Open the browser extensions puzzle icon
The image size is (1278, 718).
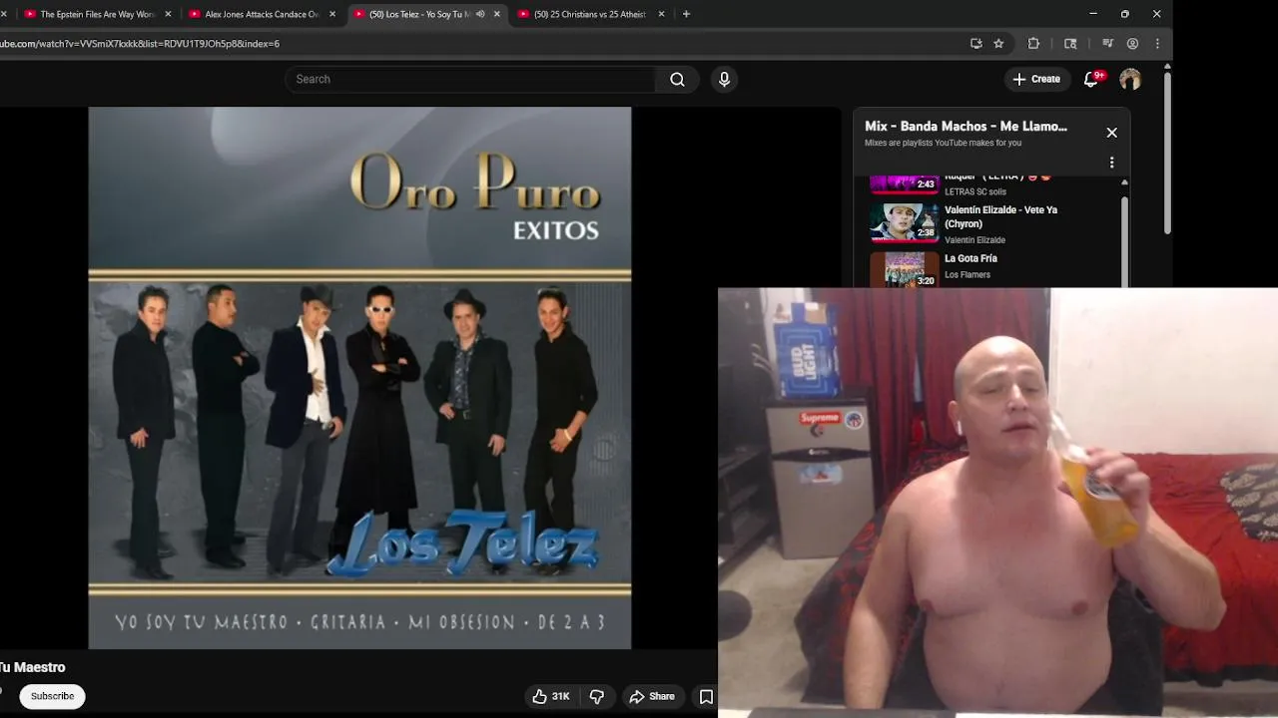(1033, 44)
